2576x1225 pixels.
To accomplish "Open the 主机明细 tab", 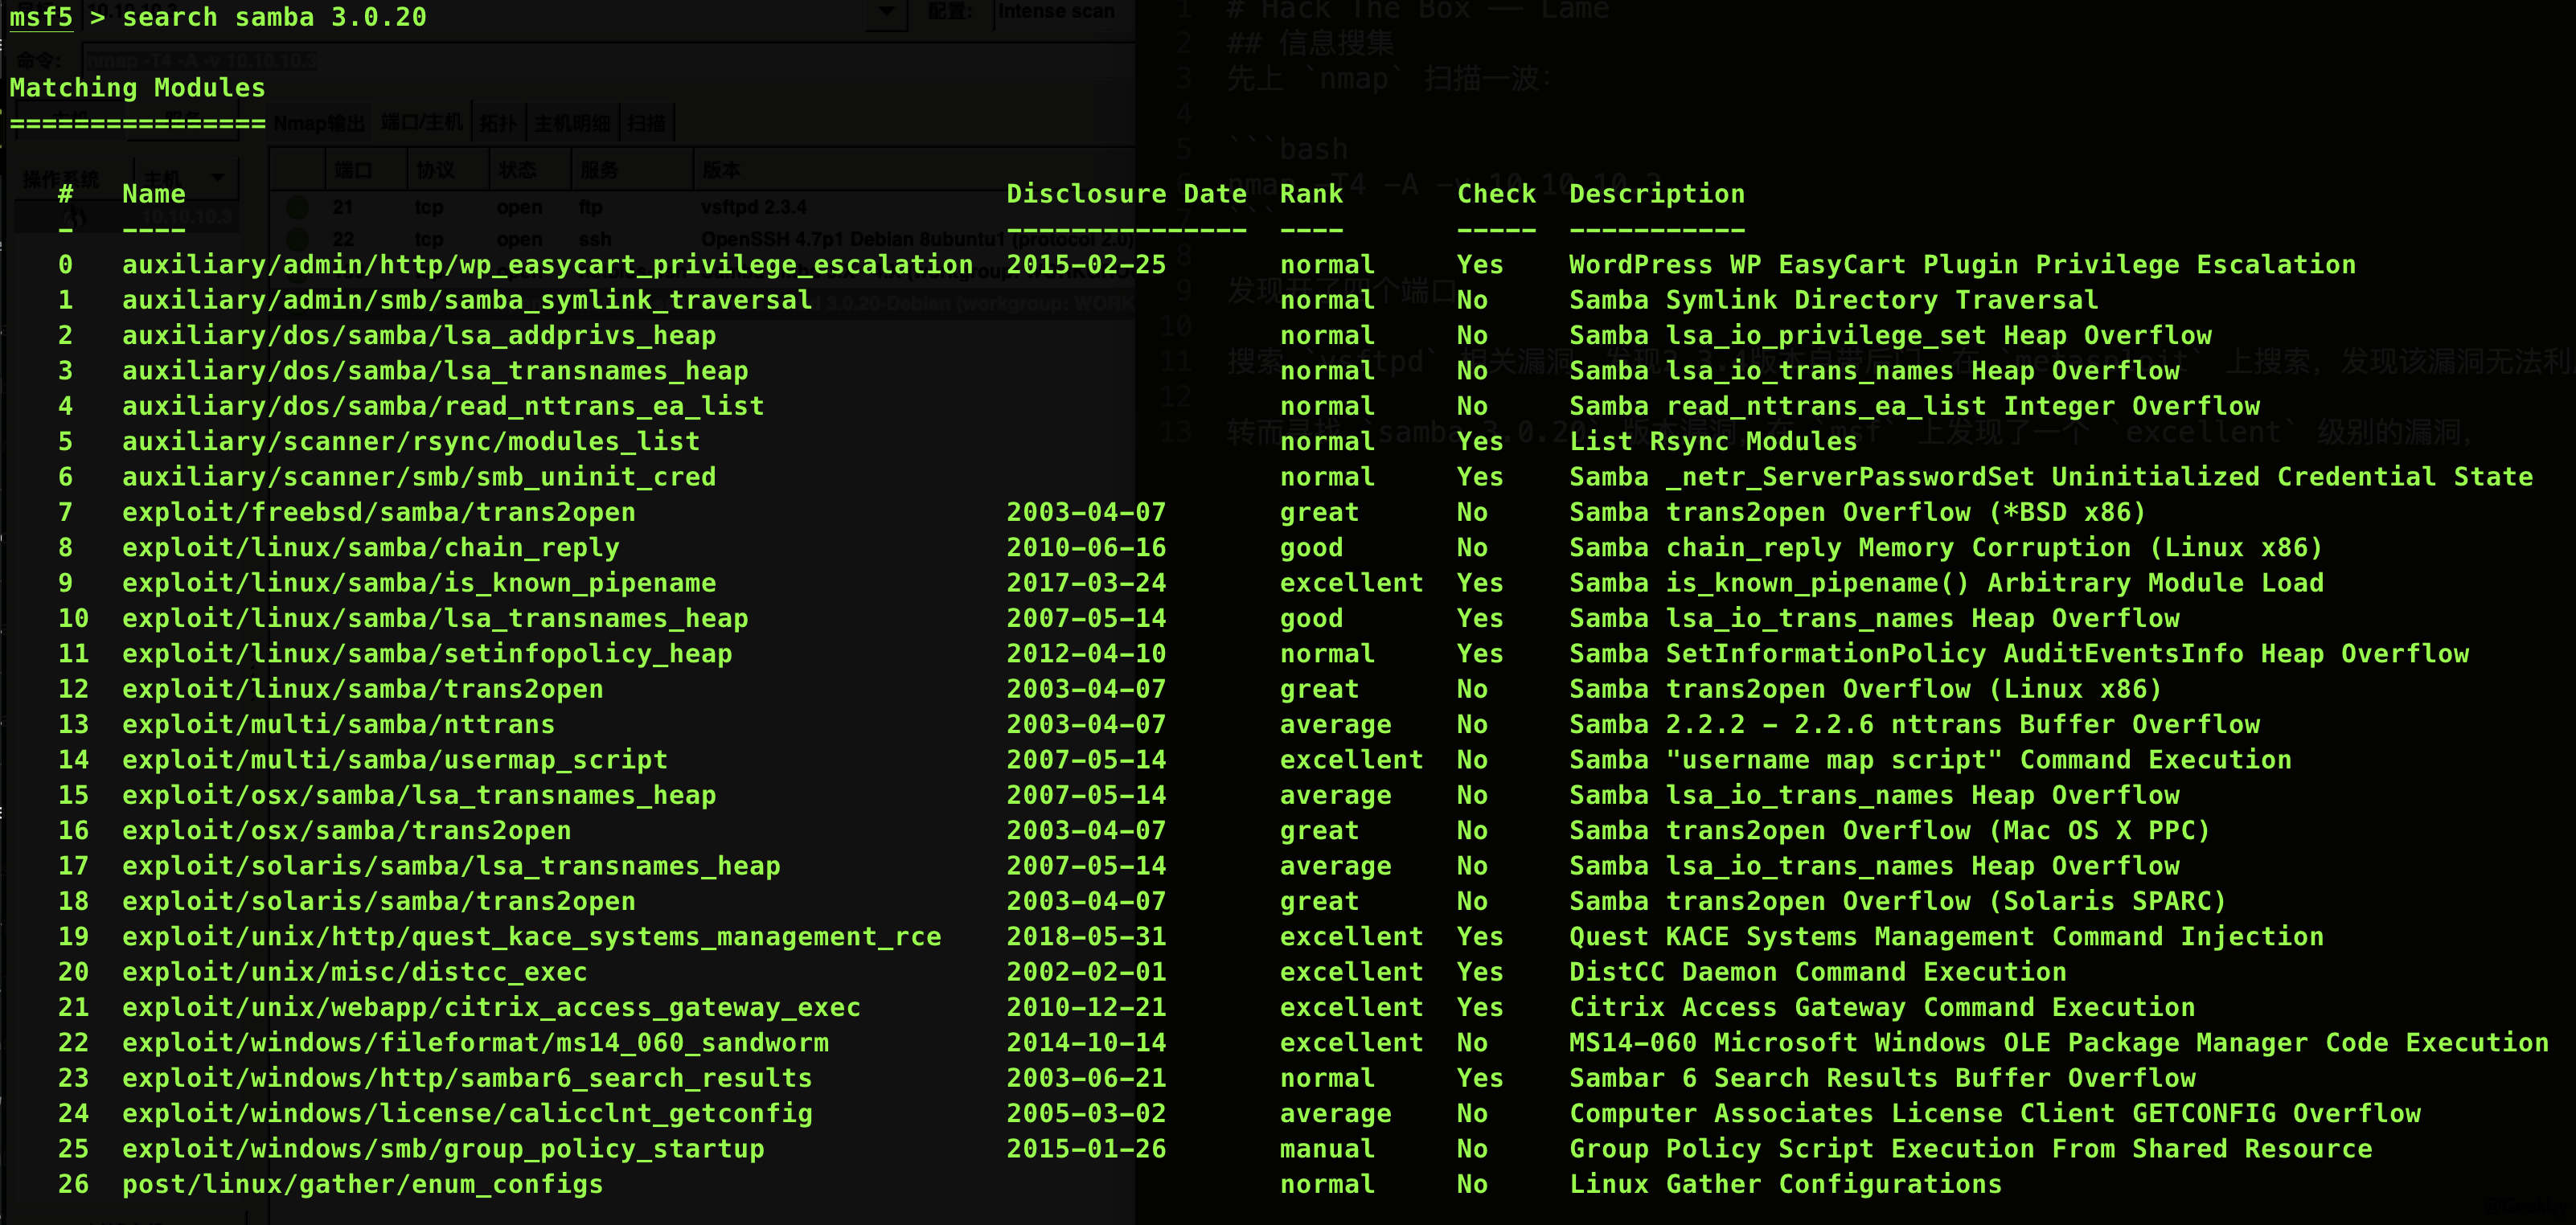I will click(x=573, y=124).
